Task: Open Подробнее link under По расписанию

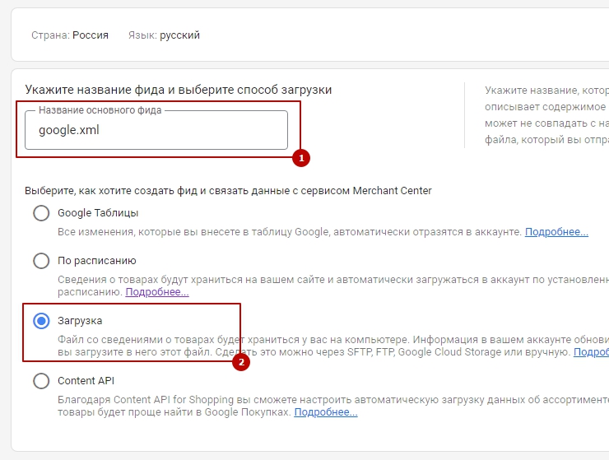Action: pyautogui.click(x=157, y=292)
